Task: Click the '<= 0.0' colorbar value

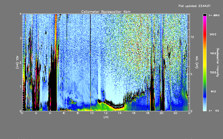Action: tap(214, 111)
